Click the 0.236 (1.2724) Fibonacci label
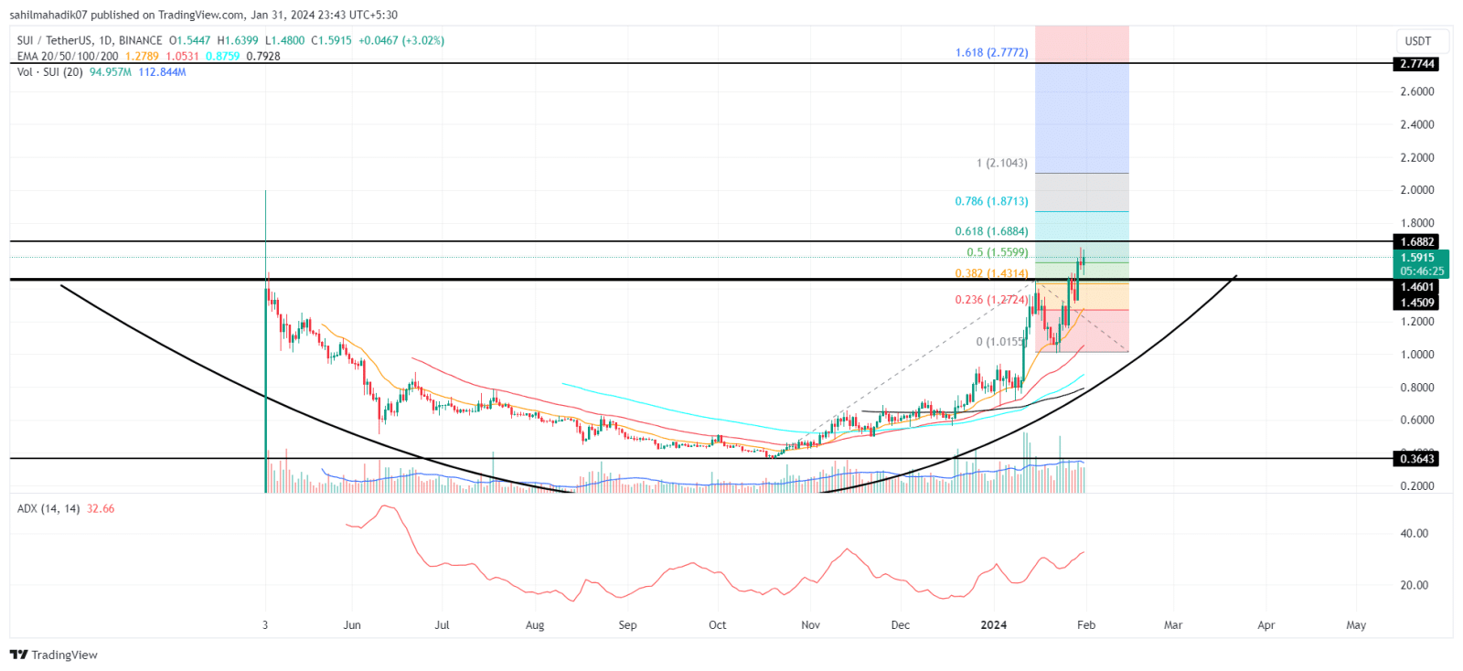 992,300
